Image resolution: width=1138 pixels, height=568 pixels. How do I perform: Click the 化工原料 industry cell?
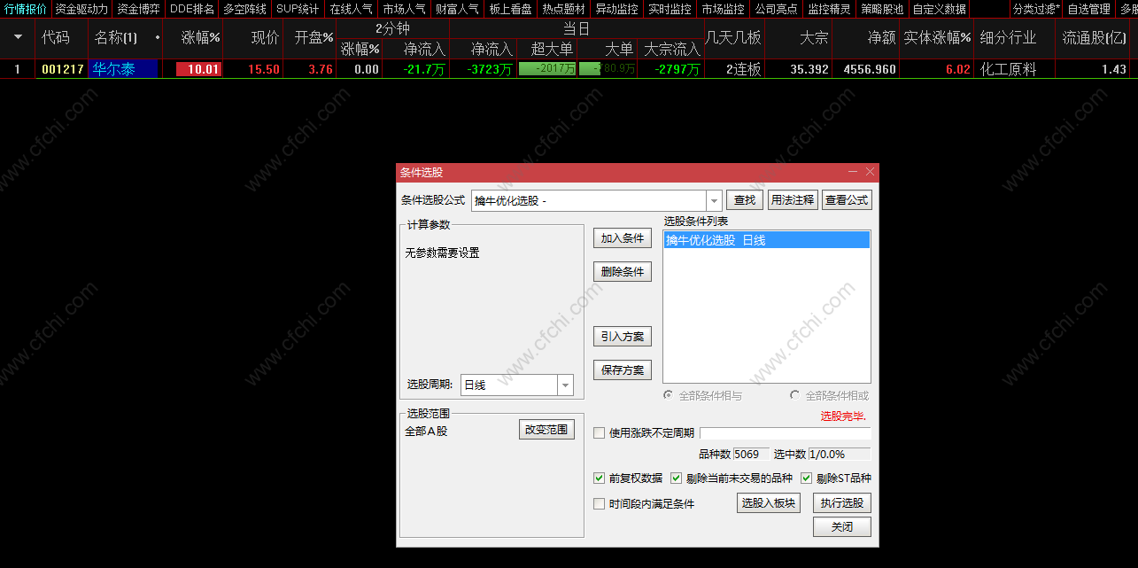1009,69
